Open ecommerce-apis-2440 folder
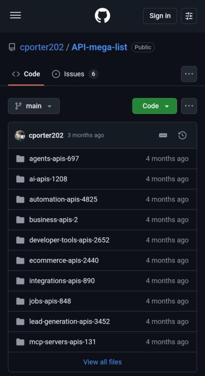Viewport: 205px width, 376px height. pos(64,261)
